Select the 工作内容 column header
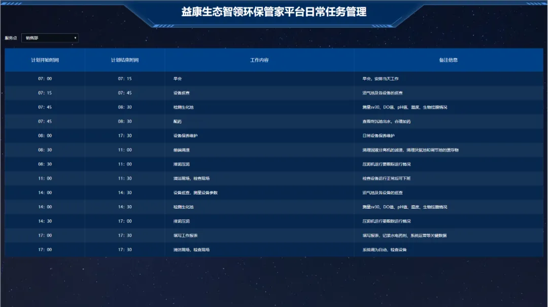548x307 pixels. click(259, 60)
